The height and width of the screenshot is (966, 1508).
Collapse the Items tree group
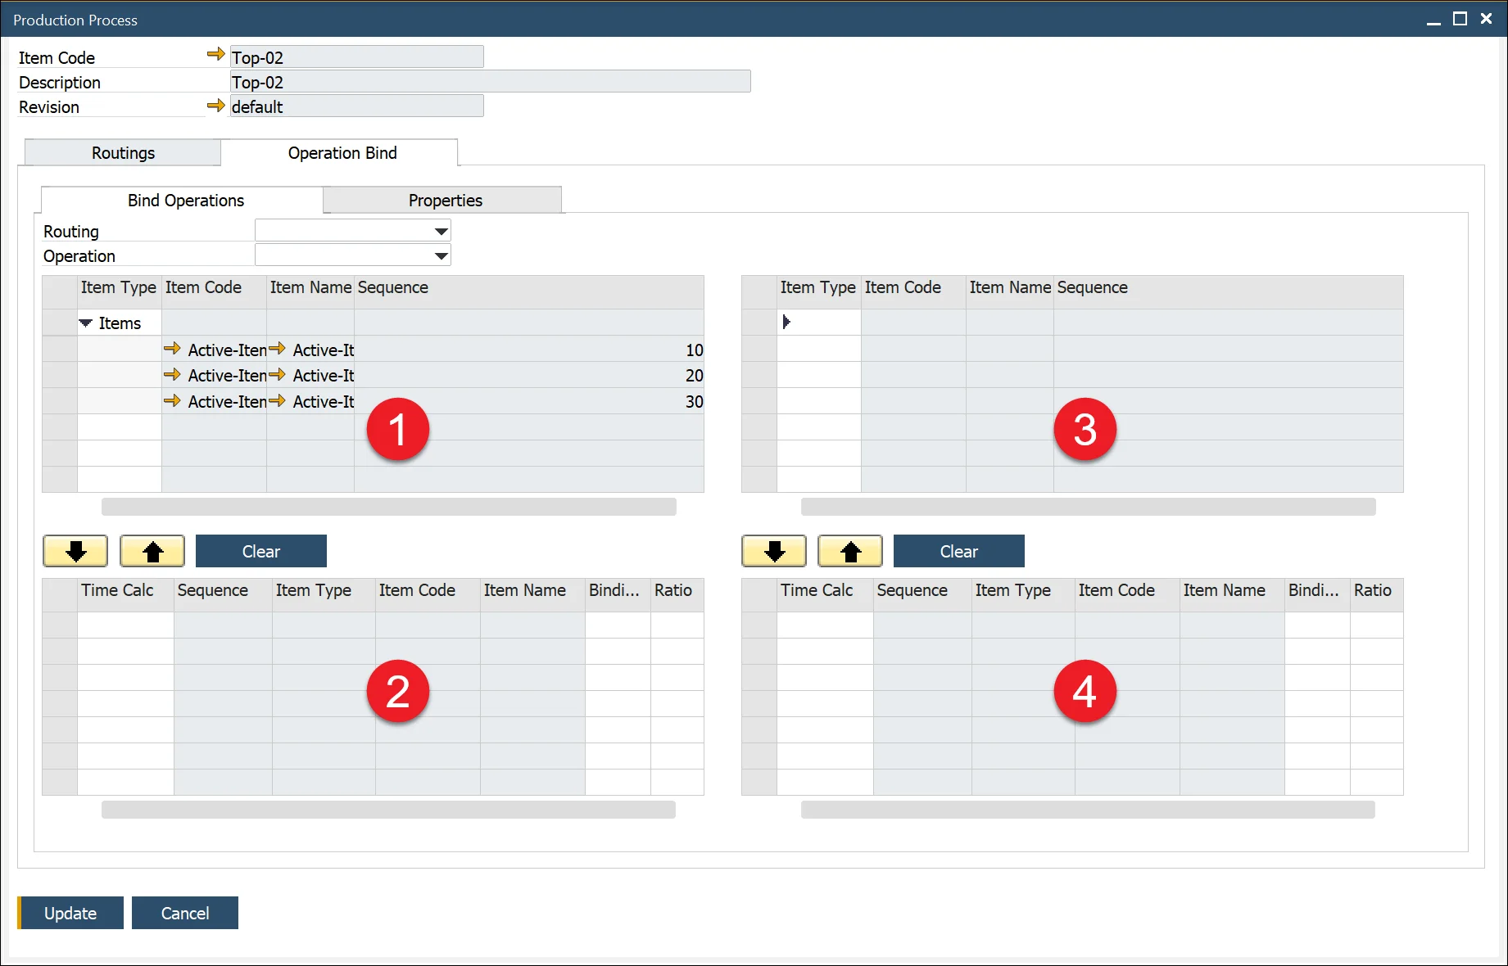(86, 323)
